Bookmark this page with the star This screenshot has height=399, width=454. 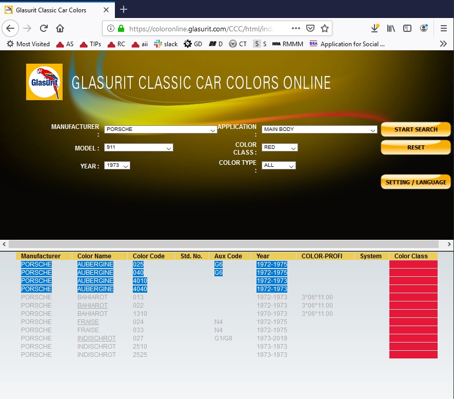(x=325, y=28)
